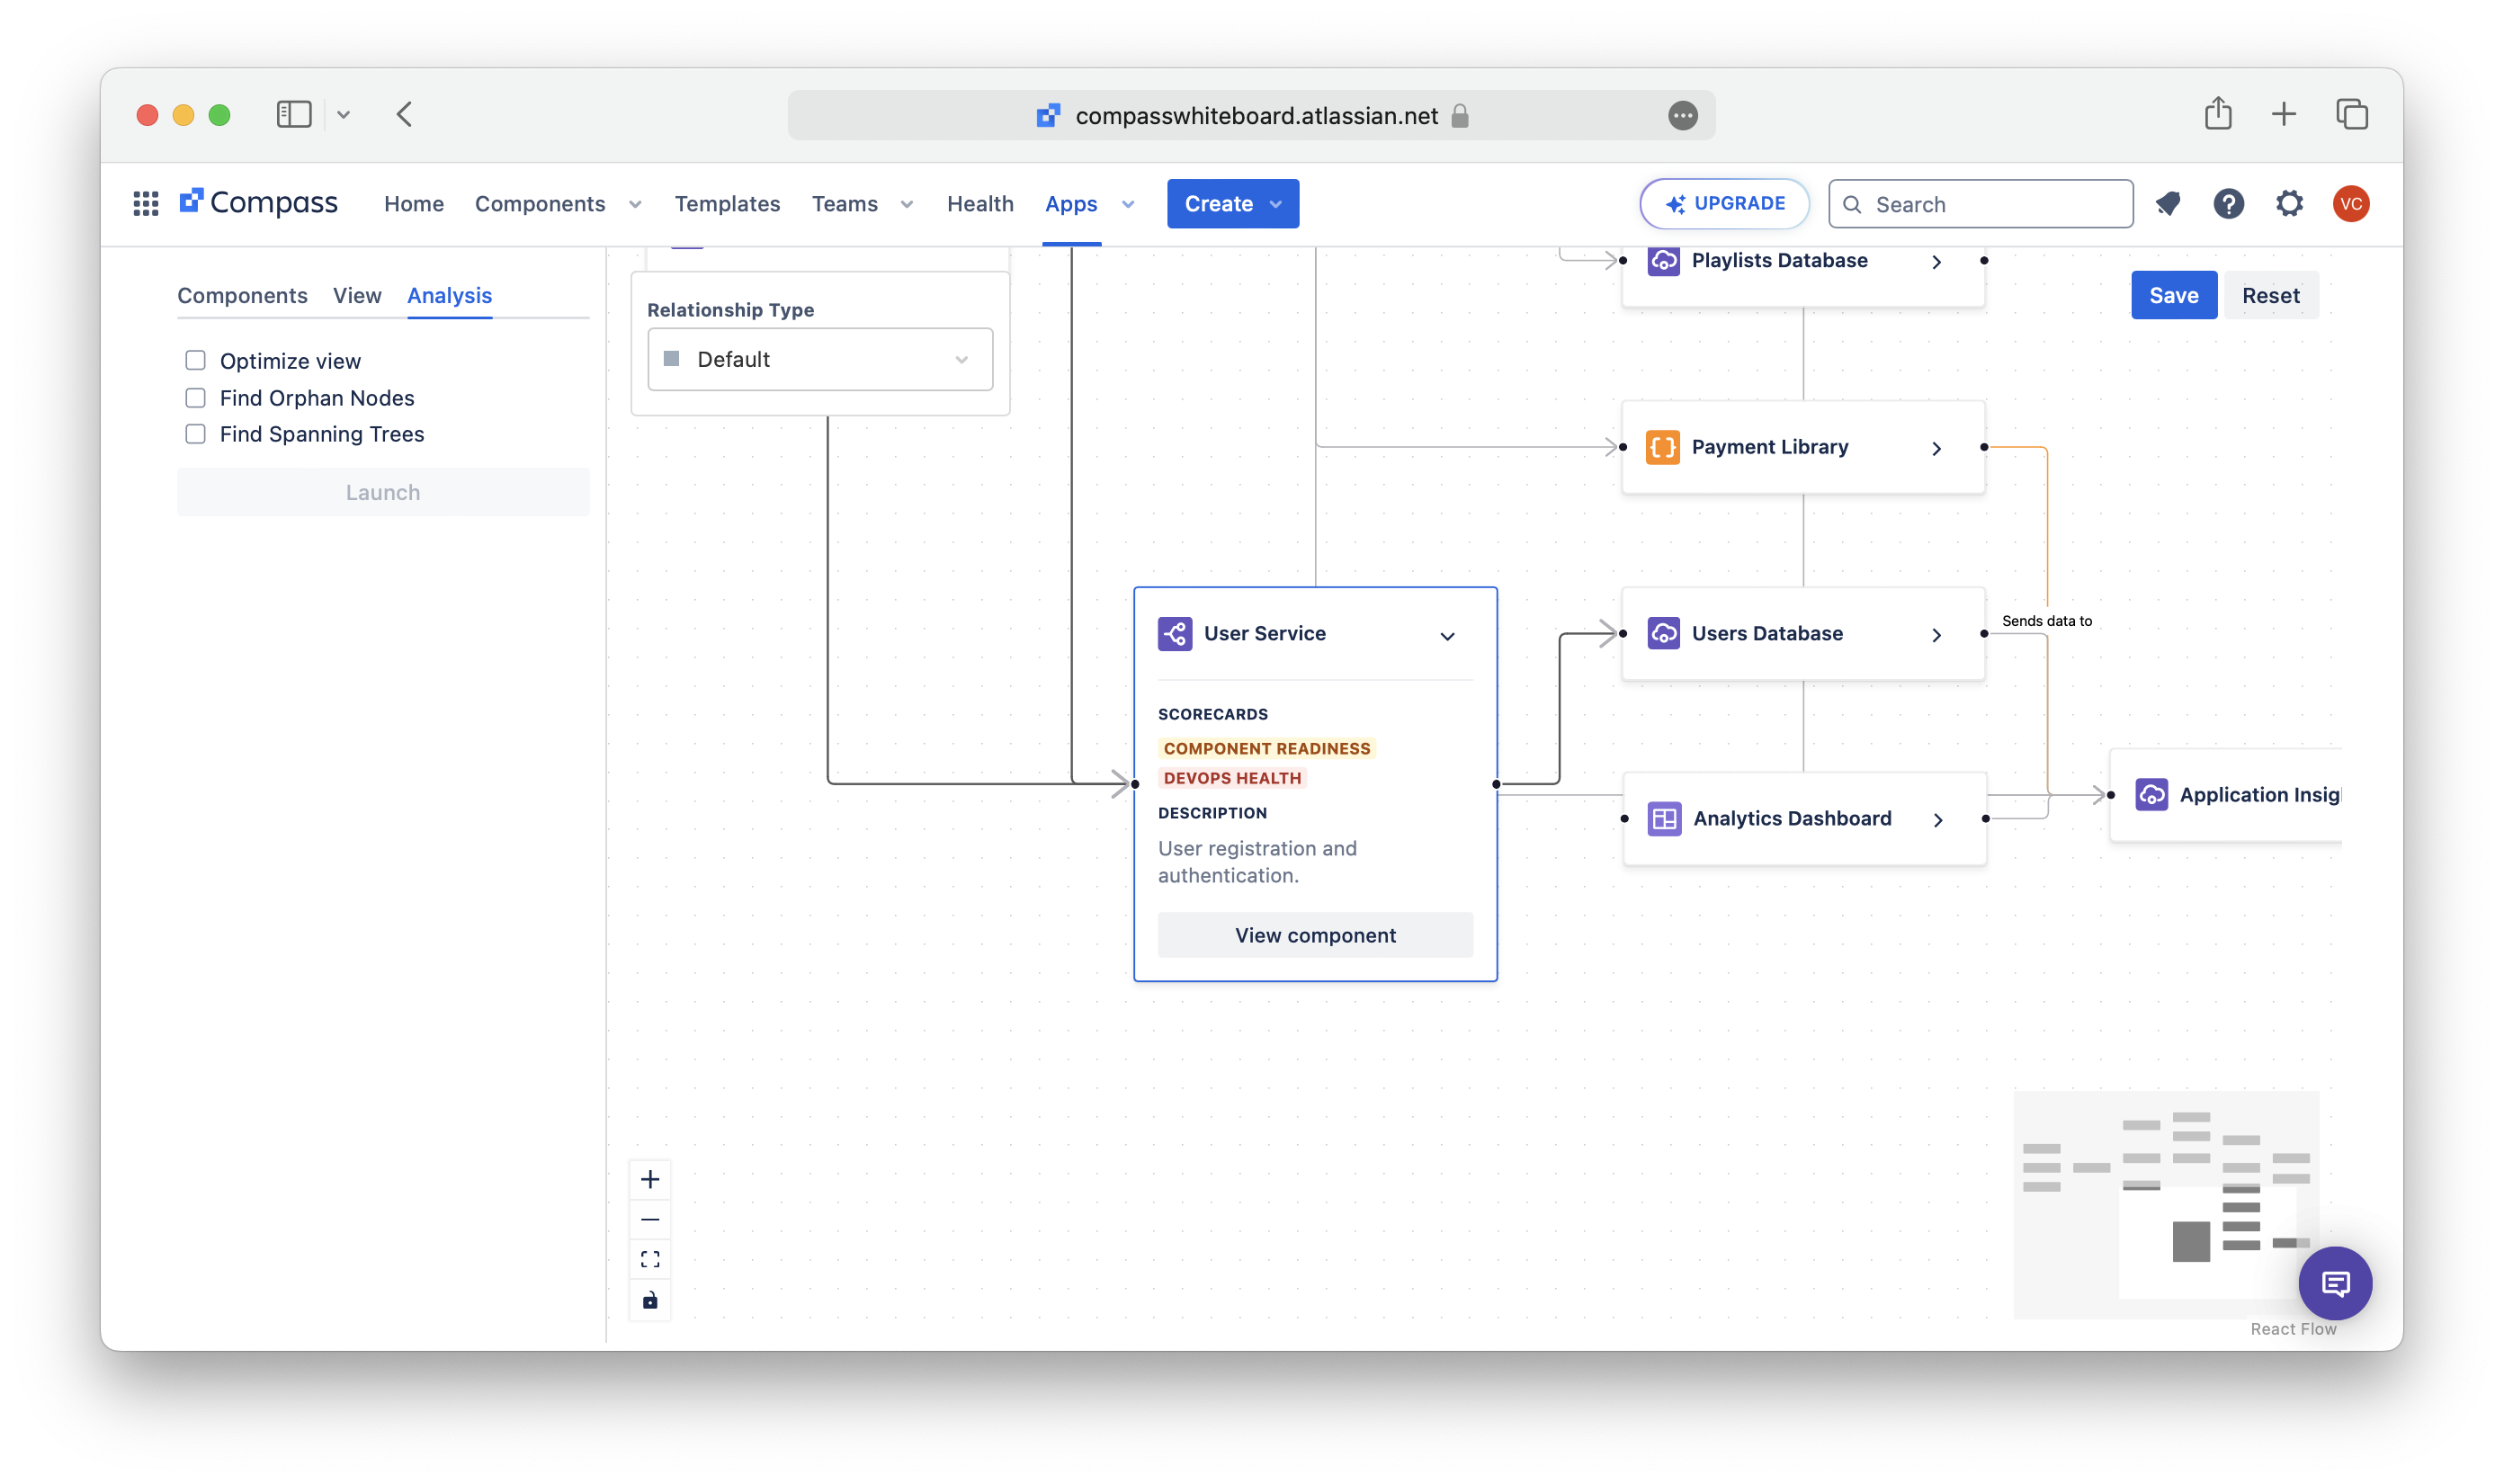Click the Payment Library node icon

pyautogui.click(x=1663, y=447)
